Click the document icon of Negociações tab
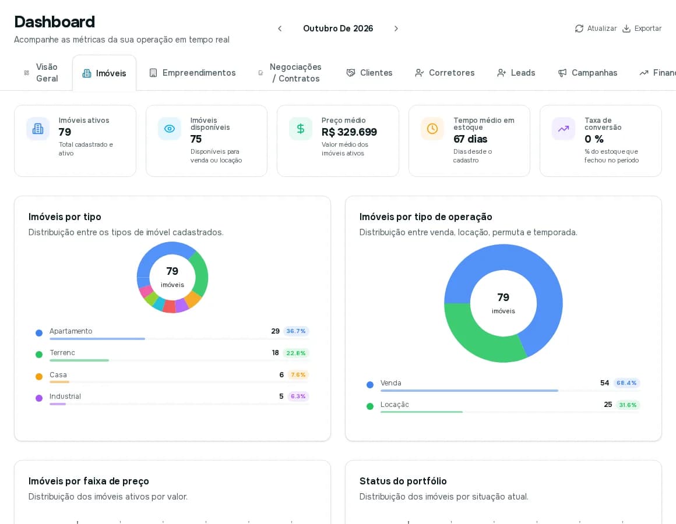Viewport: 676px width, 524px height. coord(261,73)
